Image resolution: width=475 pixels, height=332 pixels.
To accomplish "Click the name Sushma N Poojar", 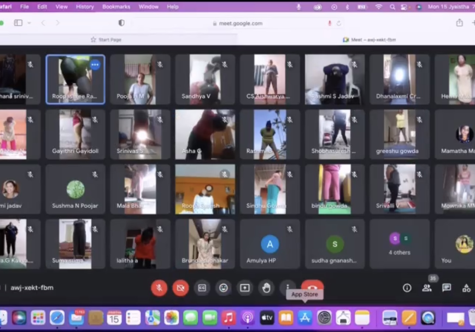I will 75,206.
